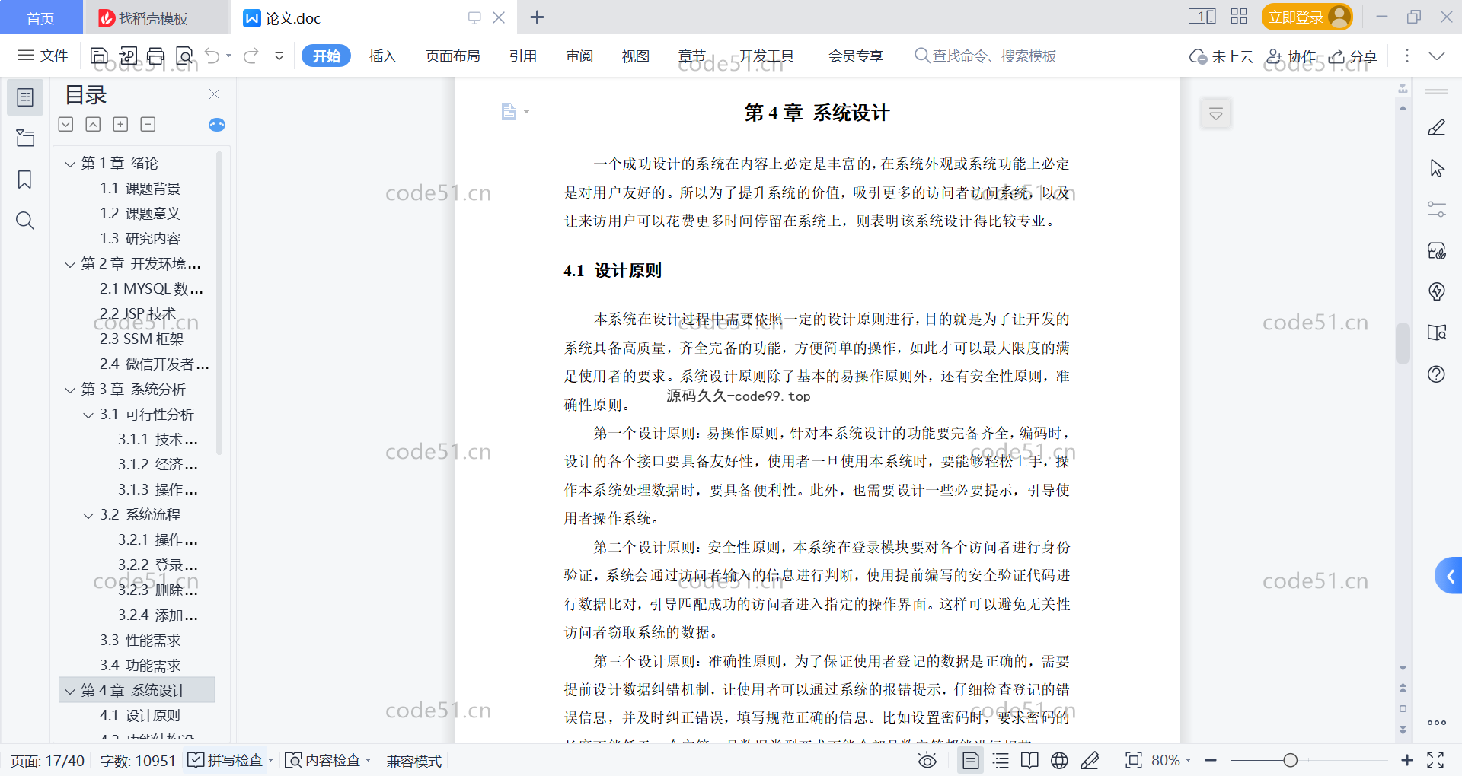The width and height of the screenshot is (1462, 776).
Task: Open the quick access toolbar customize dropdown
Action: (x=279, y=56)
